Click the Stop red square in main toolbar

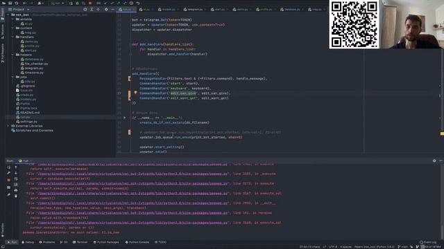90,3
